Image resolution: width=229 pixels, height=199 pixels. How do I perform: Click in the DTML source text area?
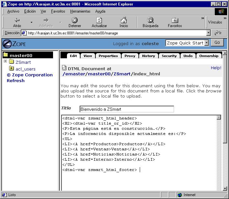(x=139, y=153)
